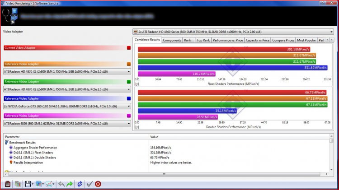
Task: Click the red cancel X icon
Action: tap(98, 184)
